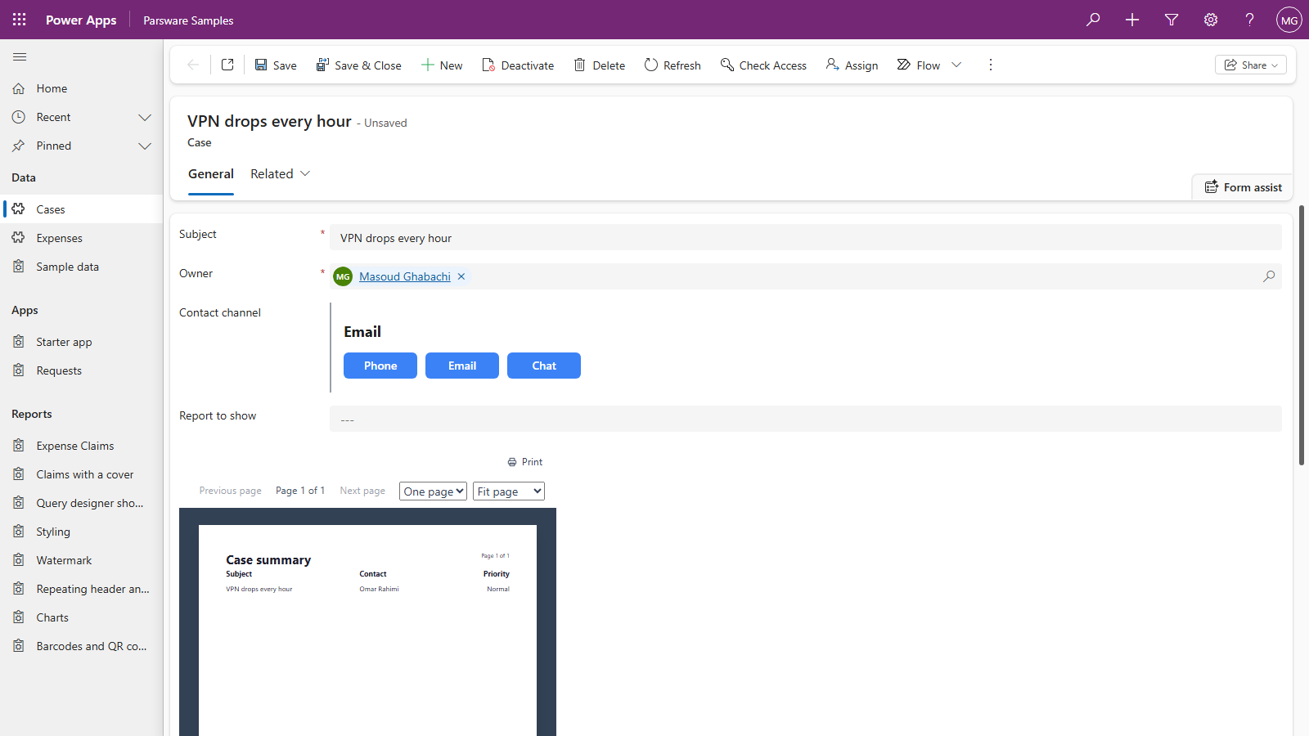Click the Subject input field

[806, 238]
